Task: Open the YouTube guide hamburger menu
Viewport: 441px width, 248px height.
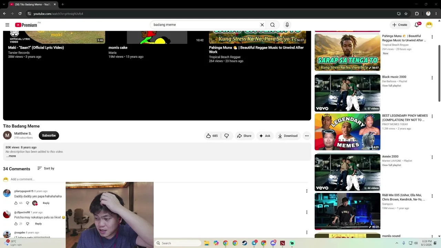Action: click(x=7, y=25)
